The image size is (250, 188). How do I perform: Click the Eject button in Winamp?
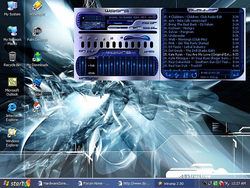tap(121, 38)
